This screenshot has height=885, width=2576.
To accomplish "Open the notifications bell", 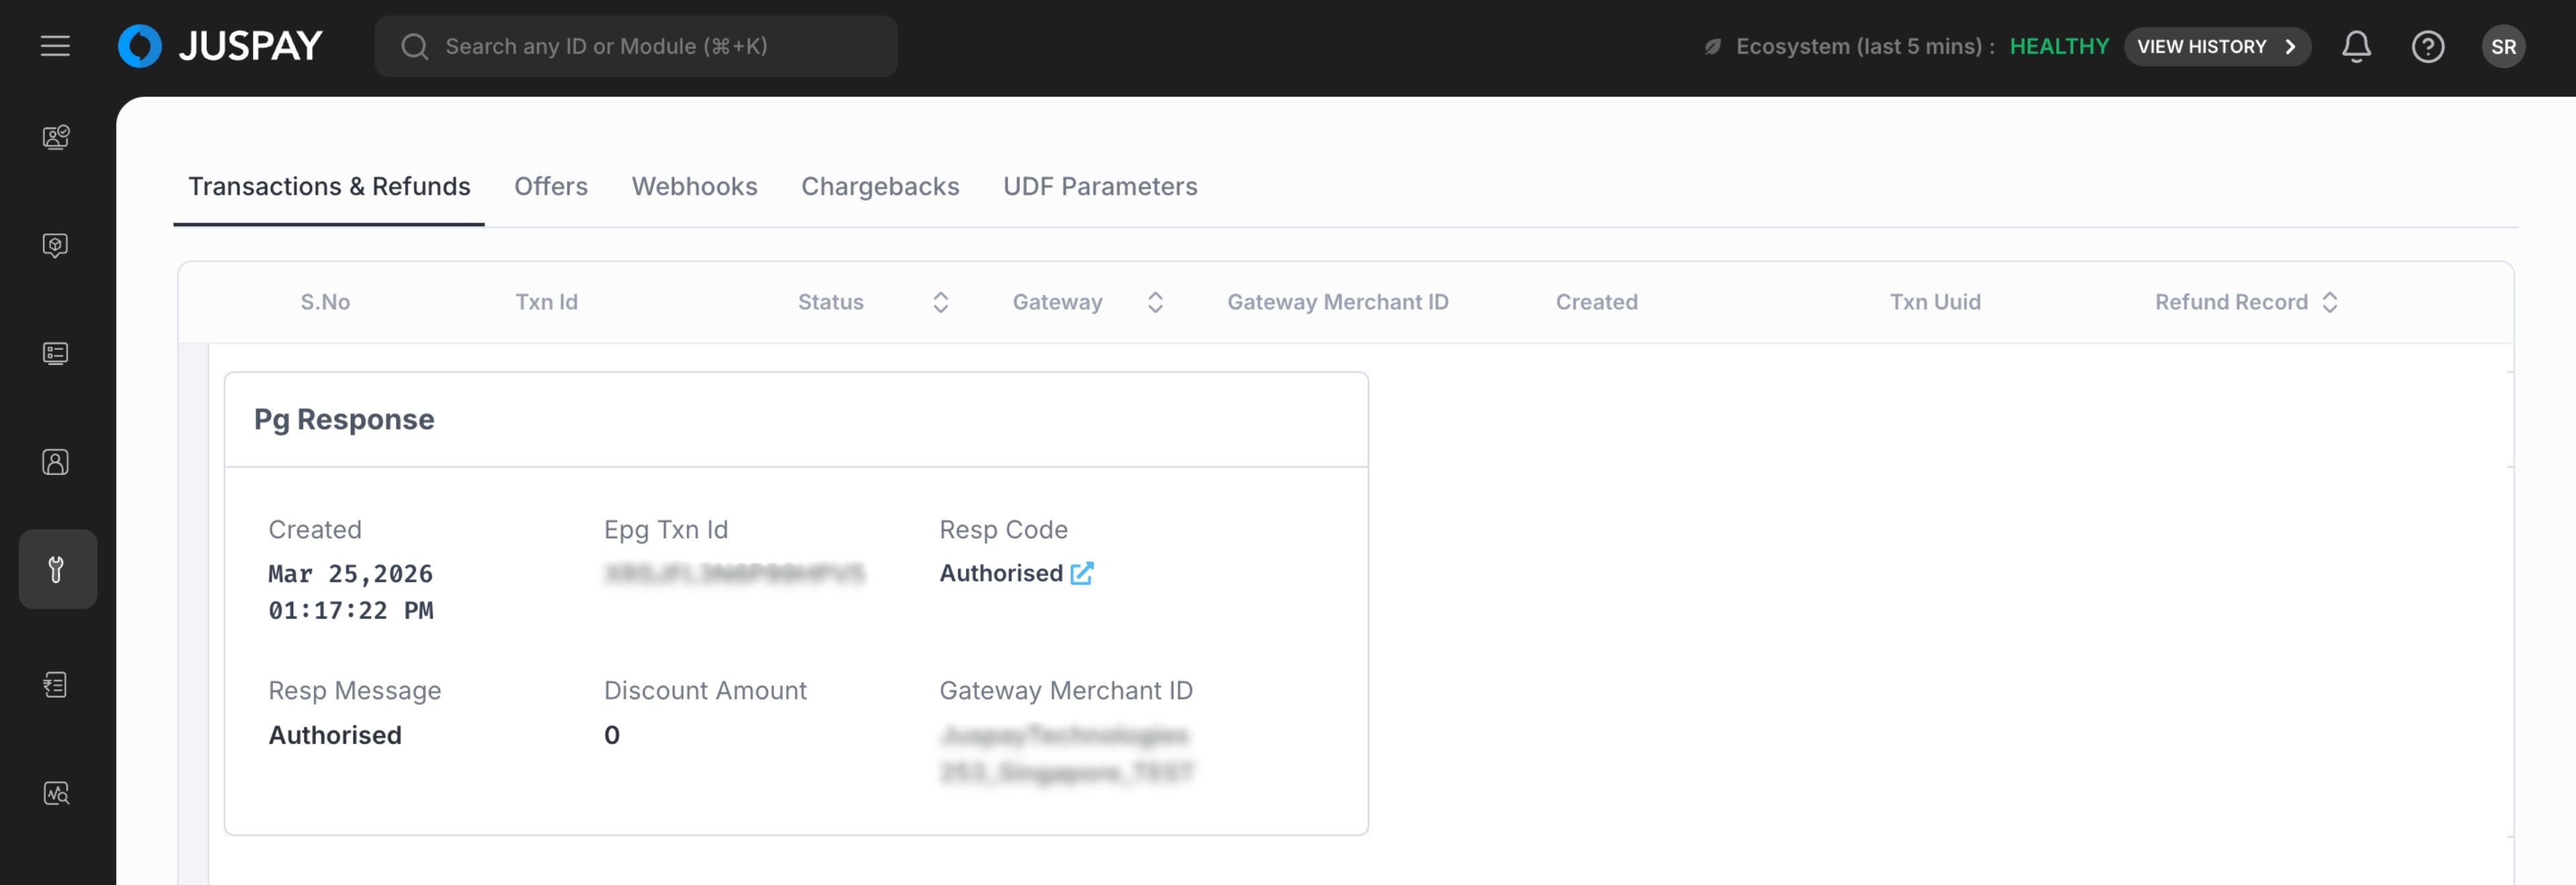I will click(x=2356, y=47).
